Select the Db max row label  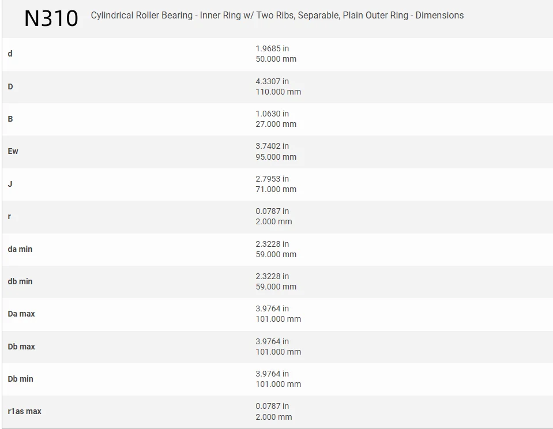click(21, 347)
